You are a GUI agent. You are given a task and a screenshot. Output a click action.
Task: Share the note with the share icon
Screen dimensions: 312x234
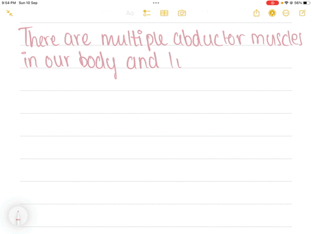pos(257,13)
